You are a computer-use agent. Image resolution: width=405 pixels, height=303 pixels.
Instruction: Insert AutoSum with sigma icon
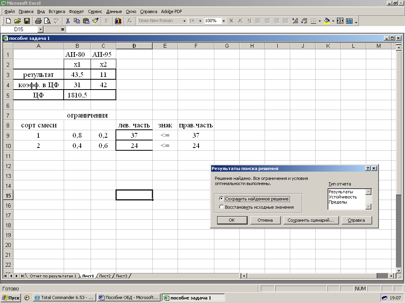point(107,21)
